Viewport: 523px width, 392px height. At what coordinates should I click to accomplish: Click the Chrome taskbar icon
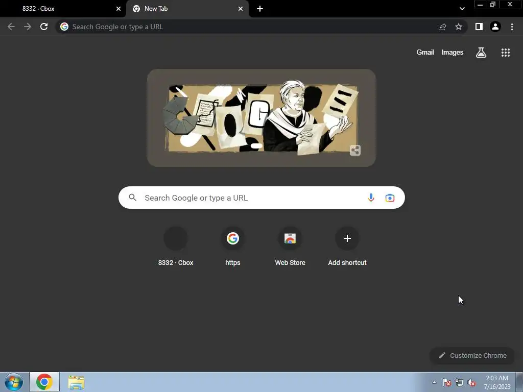coord(44,382)
